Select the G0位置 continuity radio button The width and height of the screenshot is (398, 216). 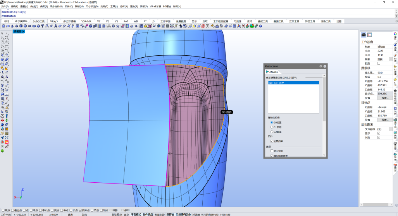click(x=272, y=122)
